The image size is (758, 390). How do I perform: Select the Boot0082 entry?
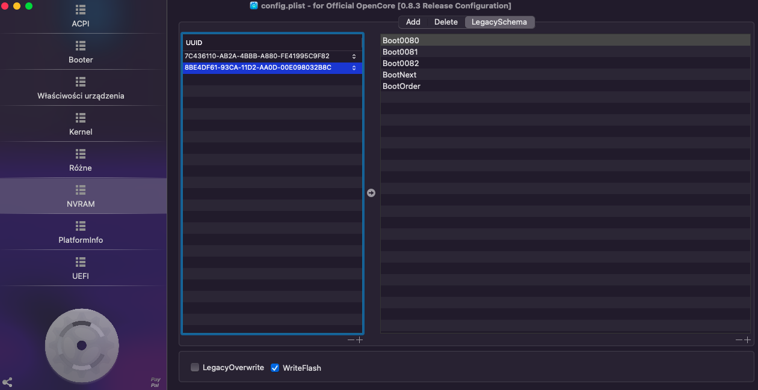(x=565, y=63)
